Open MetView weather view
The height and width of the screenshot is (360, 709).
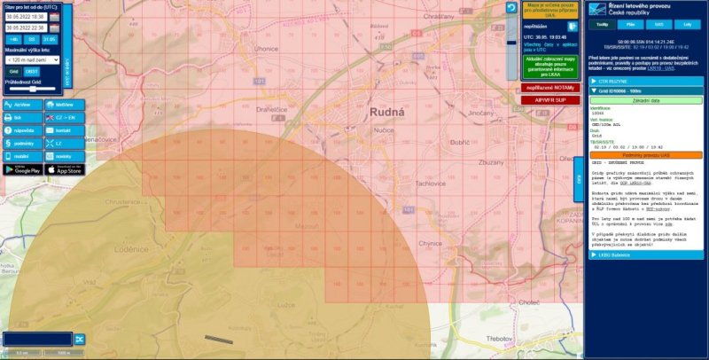[x=65, y=105]
